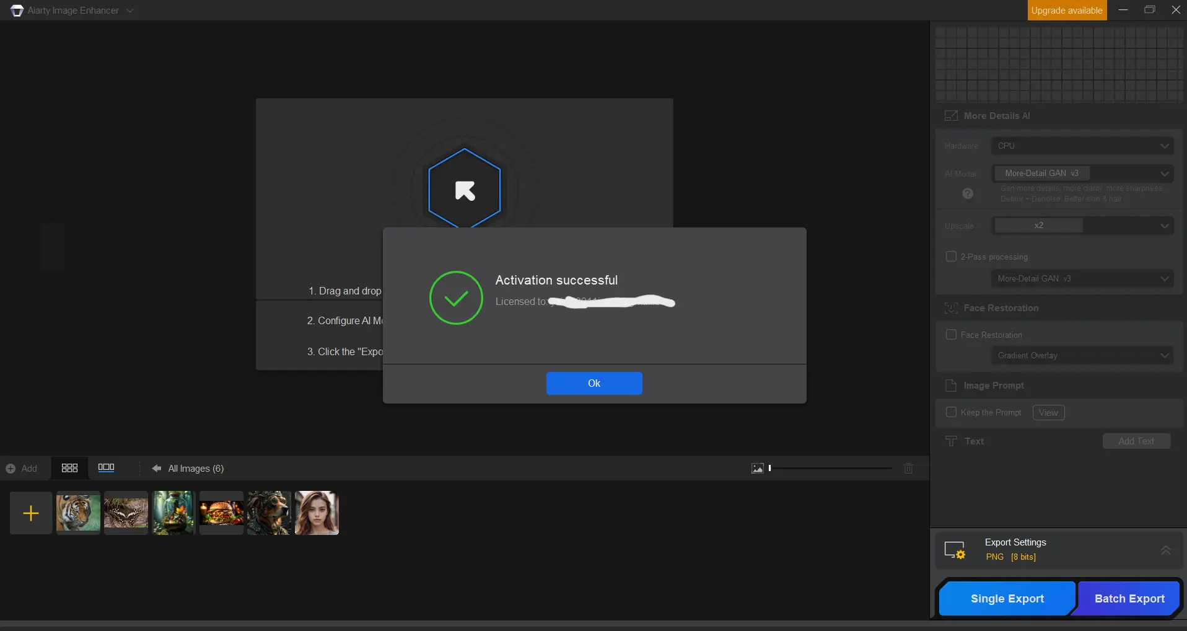The image size is (1187, 631).
Task: Click the Add Text button
Action: (x=1136, y=441)
